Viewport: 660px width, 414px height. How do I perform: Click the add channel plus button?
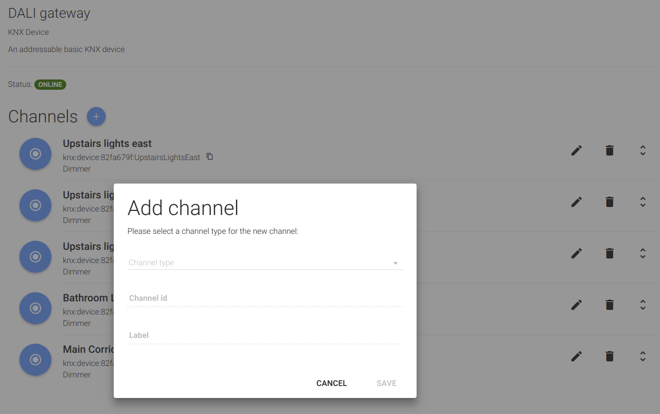click(x=96, y=117)
